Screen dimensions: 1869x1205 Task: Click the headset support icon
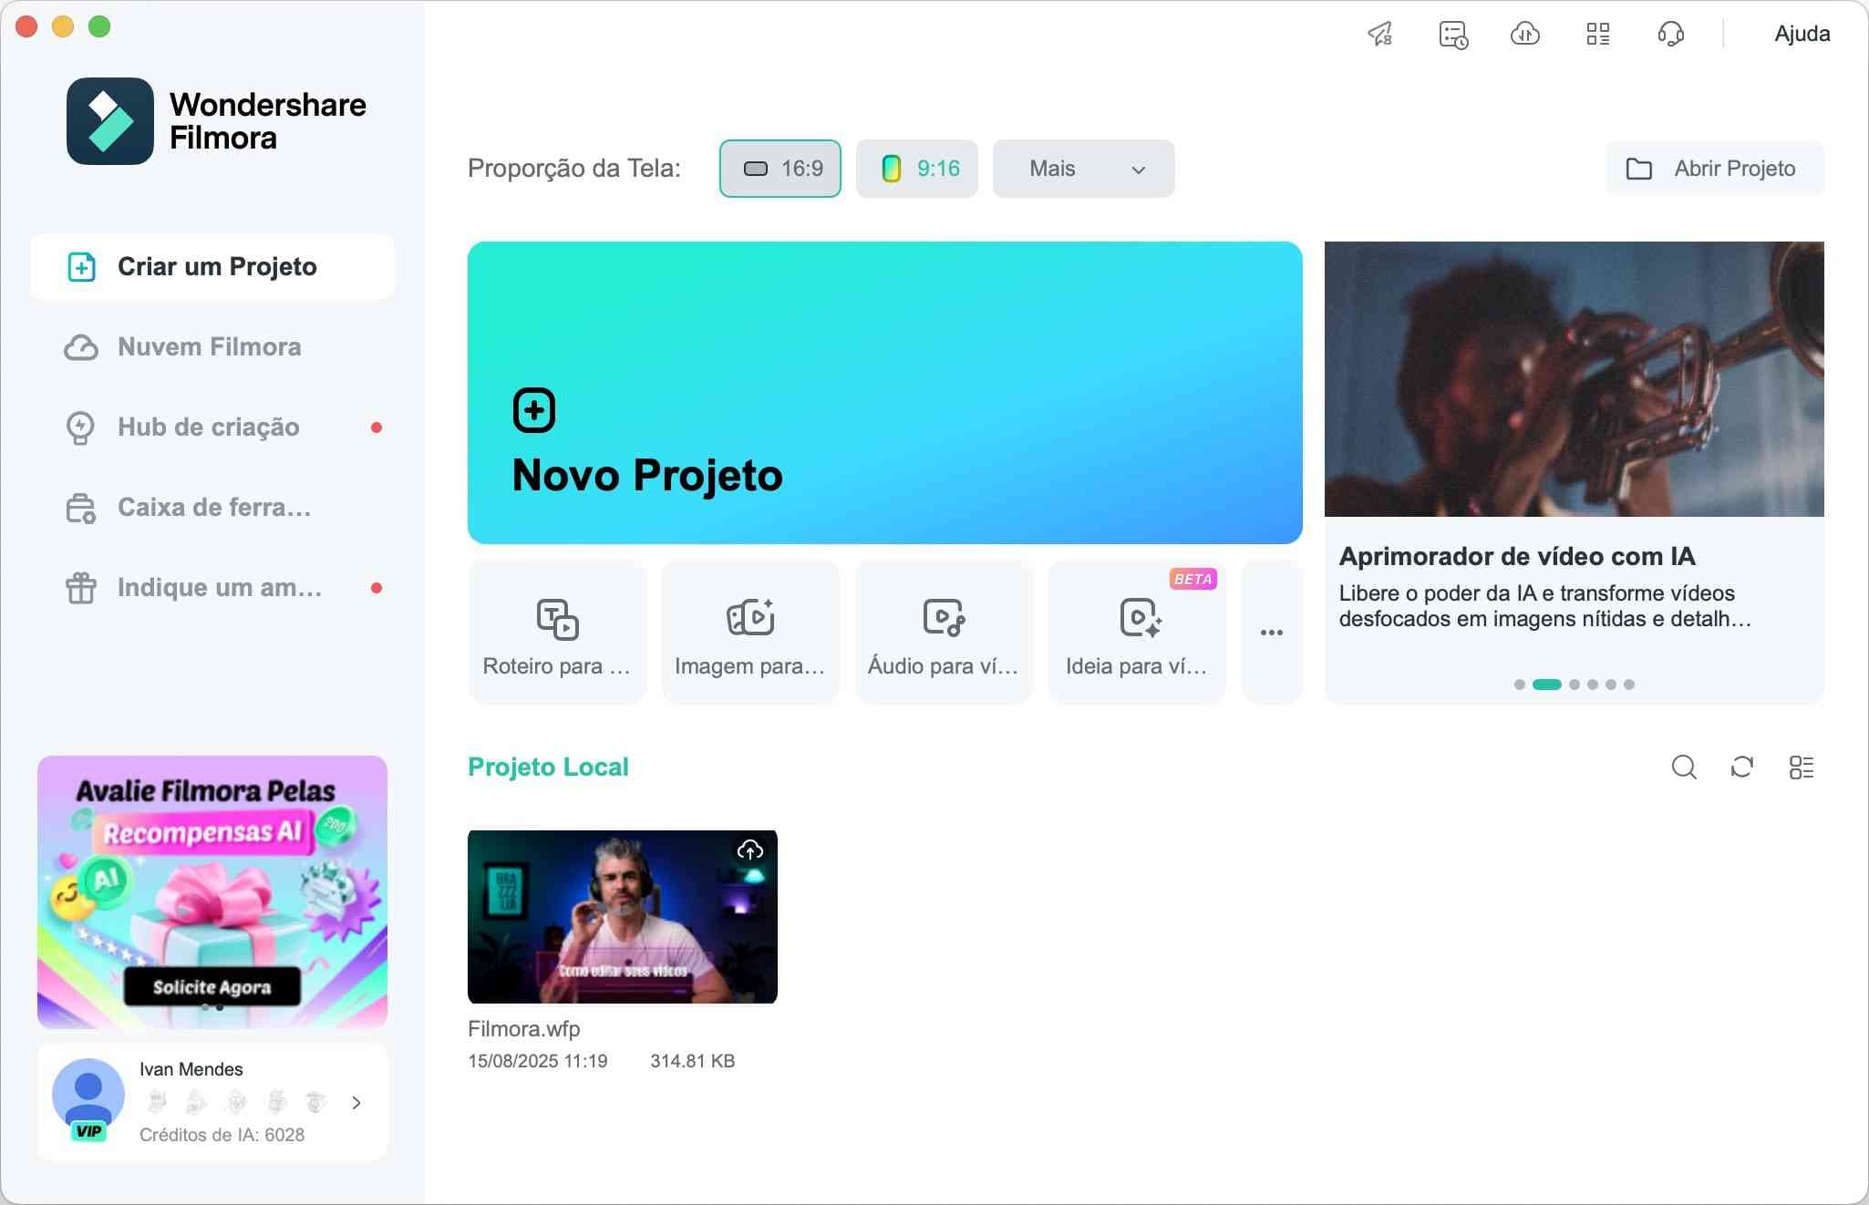(x=1670, y=34)
